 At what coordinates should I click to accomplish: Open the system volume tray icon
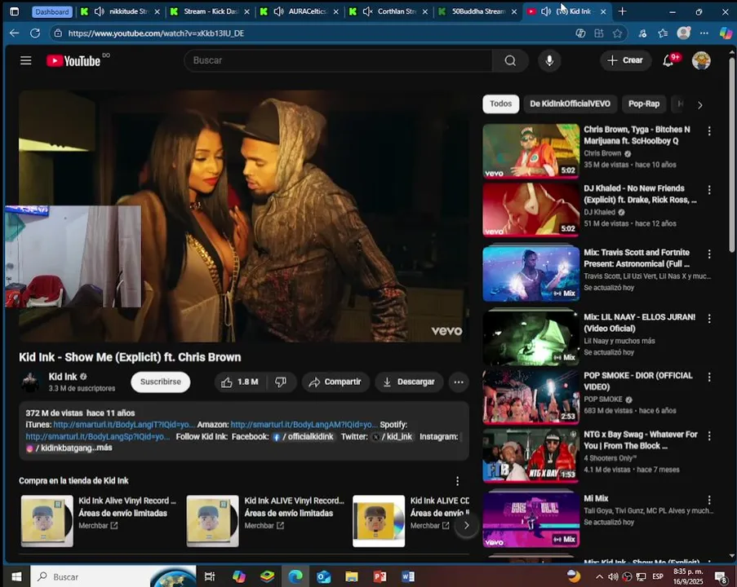[x=614, y=576]
